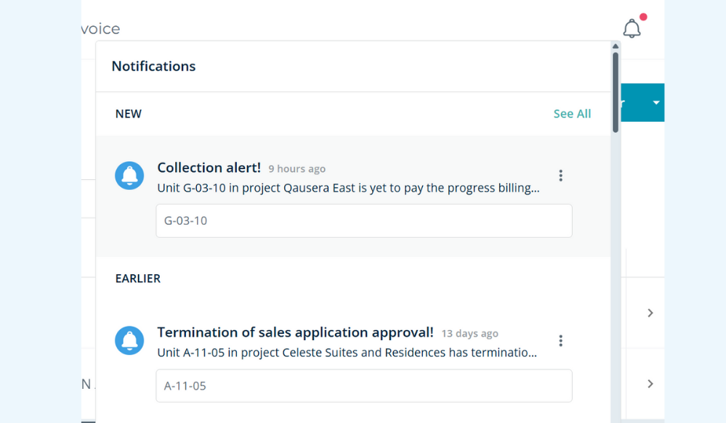
Task: Click the upper right-chevron arrow
Action: click(650, 313)
